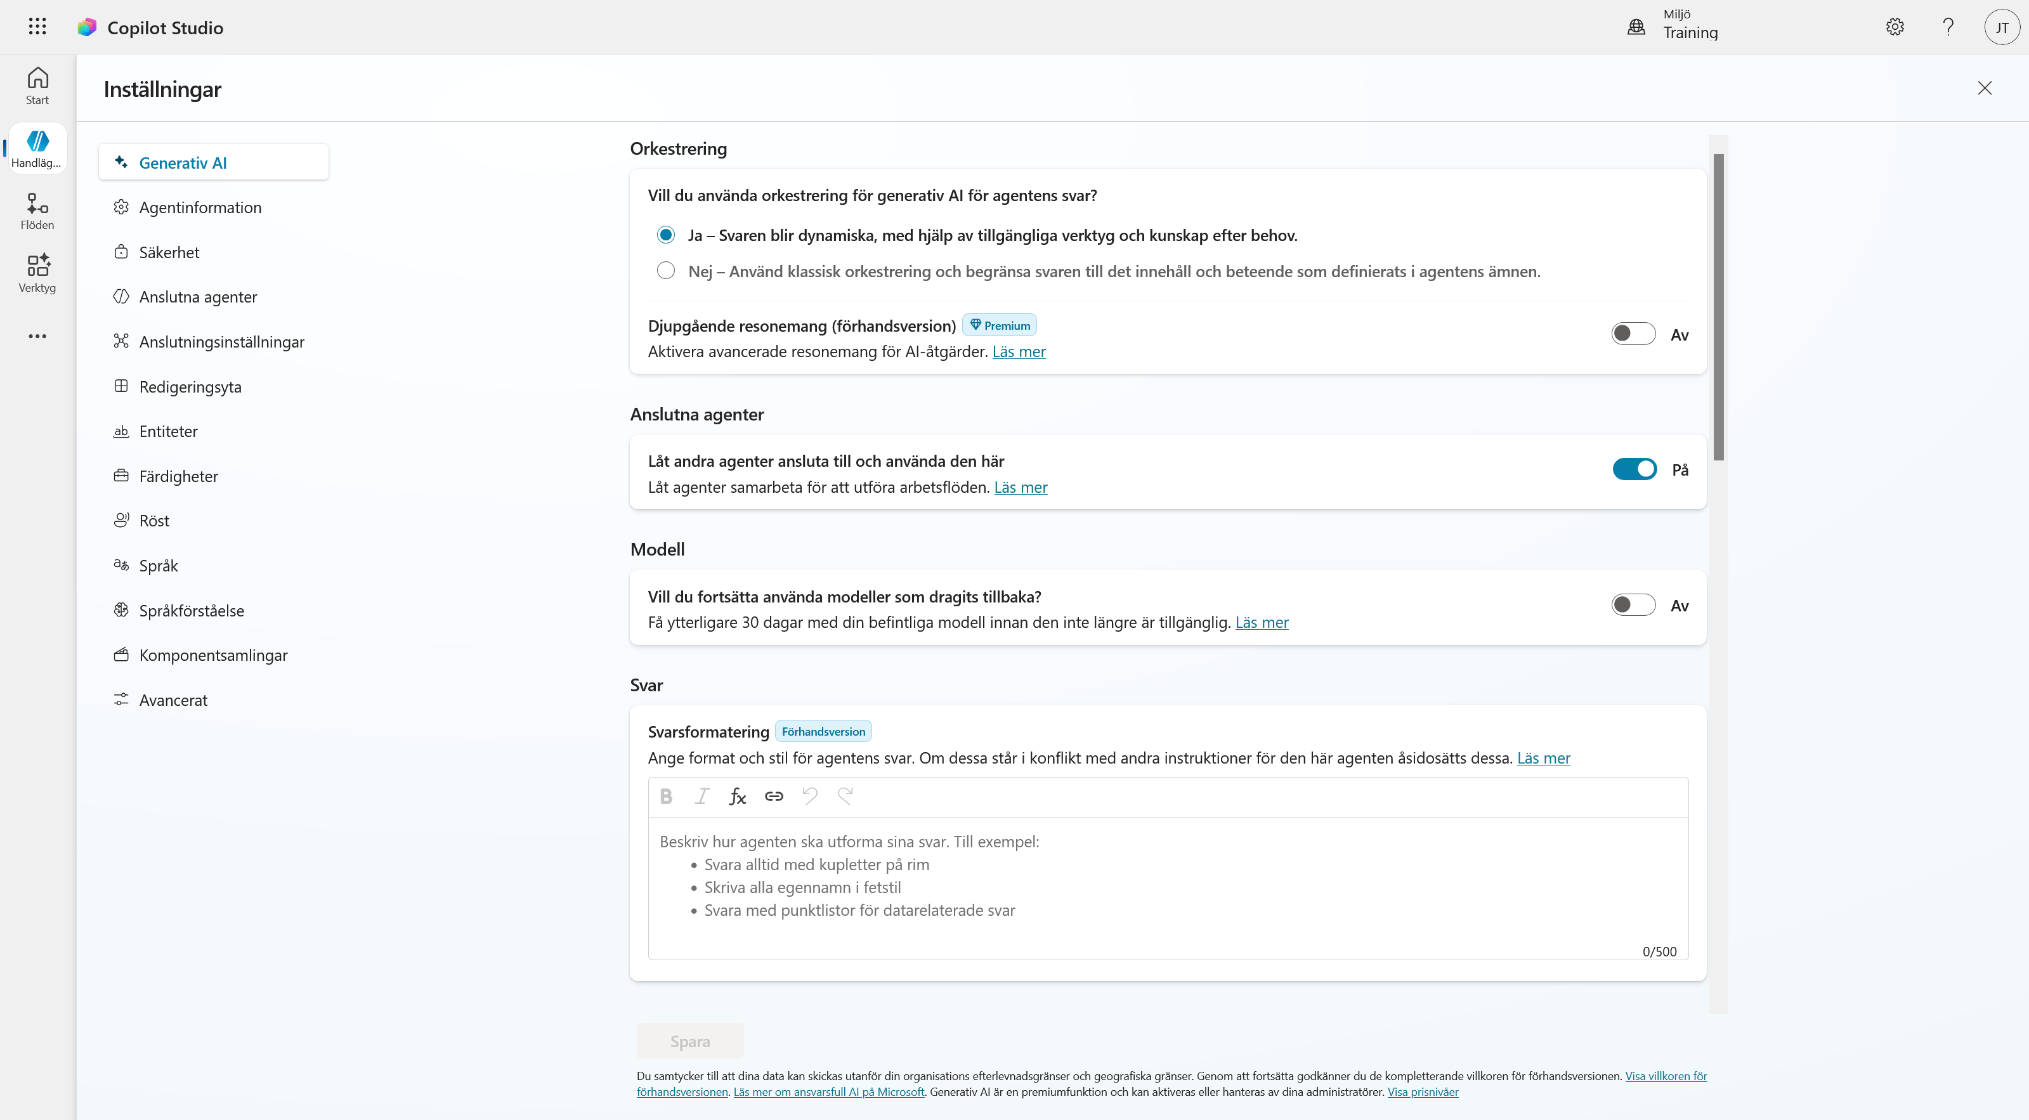The image size is (2029, 1120).
Task: Turn off the Anslutna agenter switch
Action: (1634, 469)
